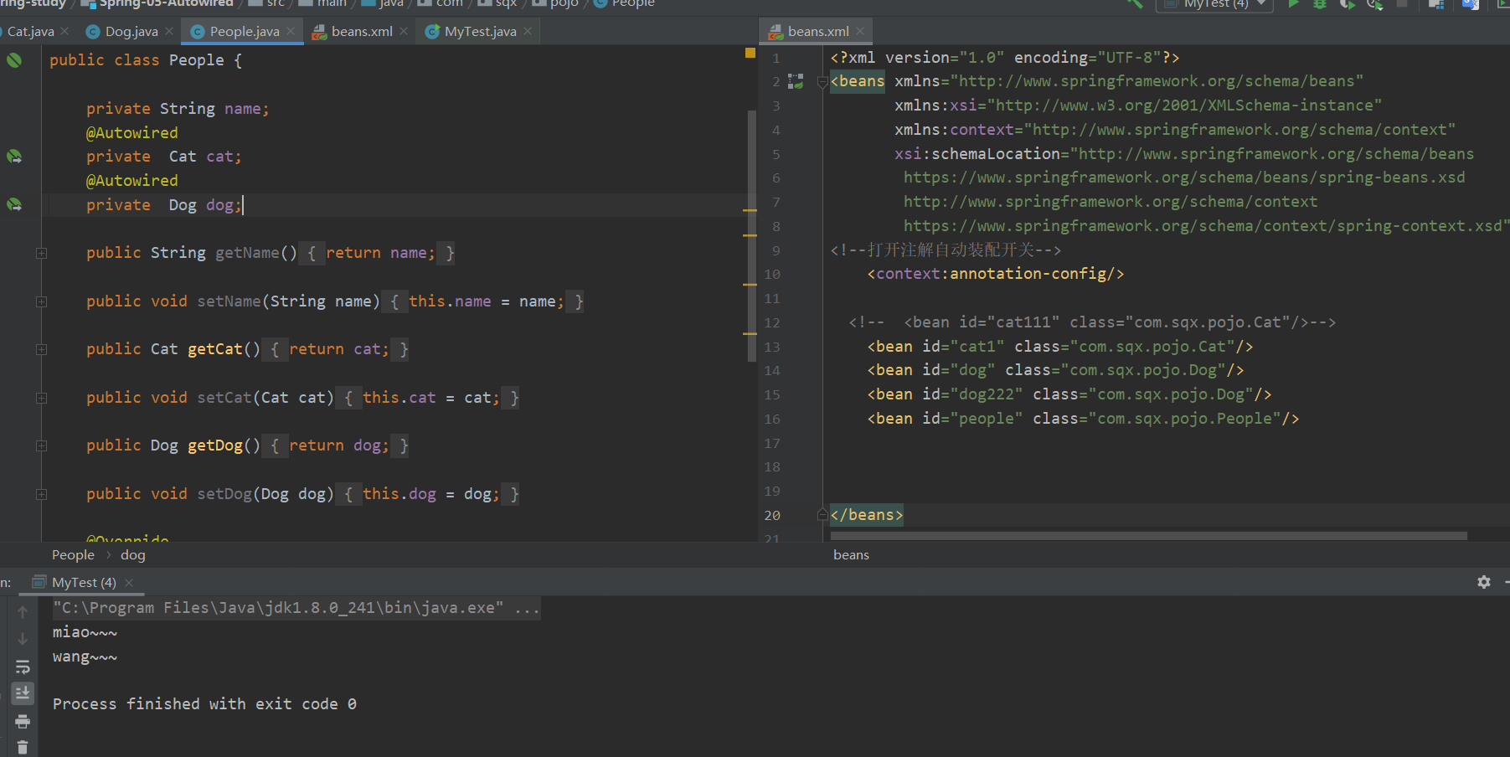Screen dimensions: 1510x757
Task: Expand the folded getDog() method
Action: pyautogui.click(x=41, y=445)
